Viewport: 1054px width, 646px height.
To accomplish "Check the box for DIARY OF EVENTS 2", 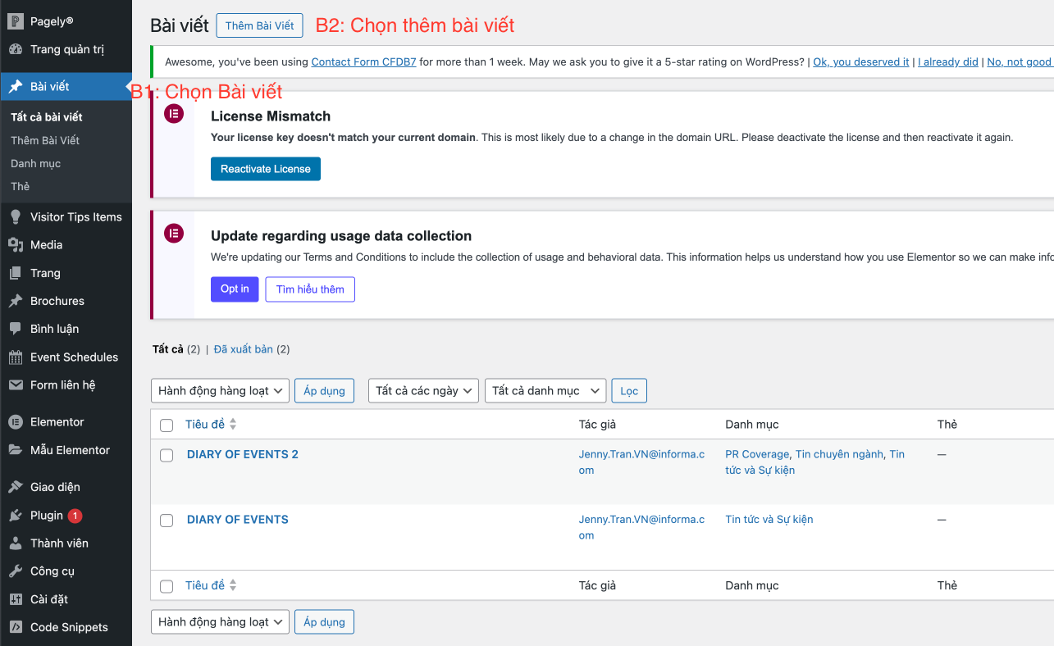I will [167, 456].
